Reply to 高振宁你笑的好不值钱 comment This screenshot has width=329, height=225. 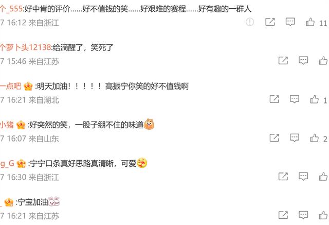(295, 99)
